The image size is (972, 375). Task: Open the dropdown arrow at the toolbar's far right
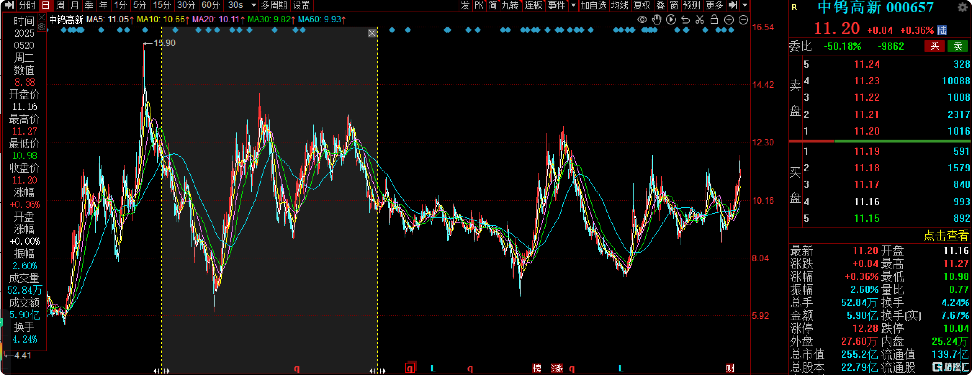pyautogui.click(x=744, y=5)
